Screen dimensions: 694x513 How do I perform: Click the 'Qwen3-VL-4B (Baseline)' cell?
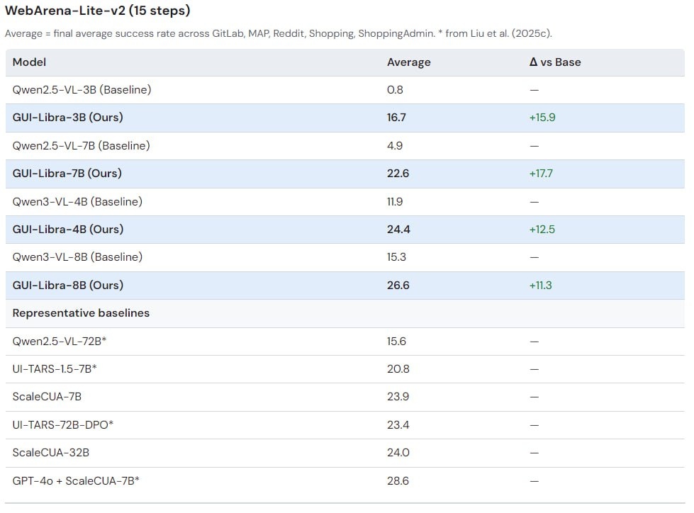[x=77, y=202]
